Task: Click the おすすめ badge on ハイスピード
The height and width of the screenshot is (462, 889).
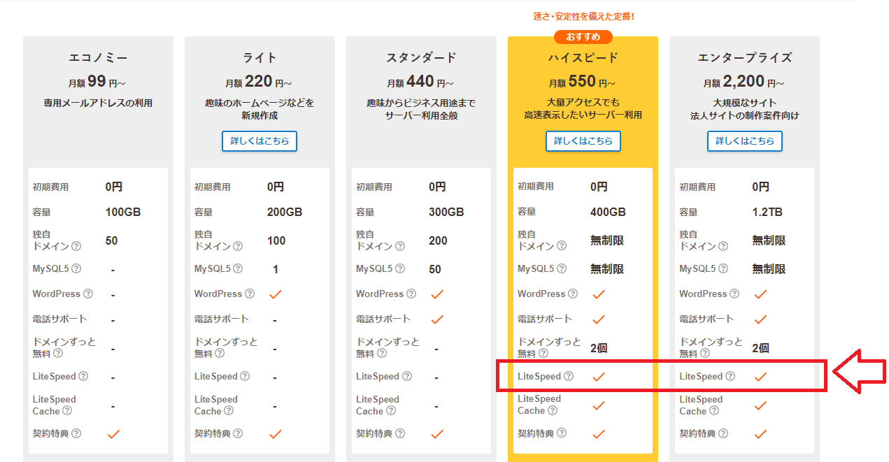Action: (x=583, y=37)
